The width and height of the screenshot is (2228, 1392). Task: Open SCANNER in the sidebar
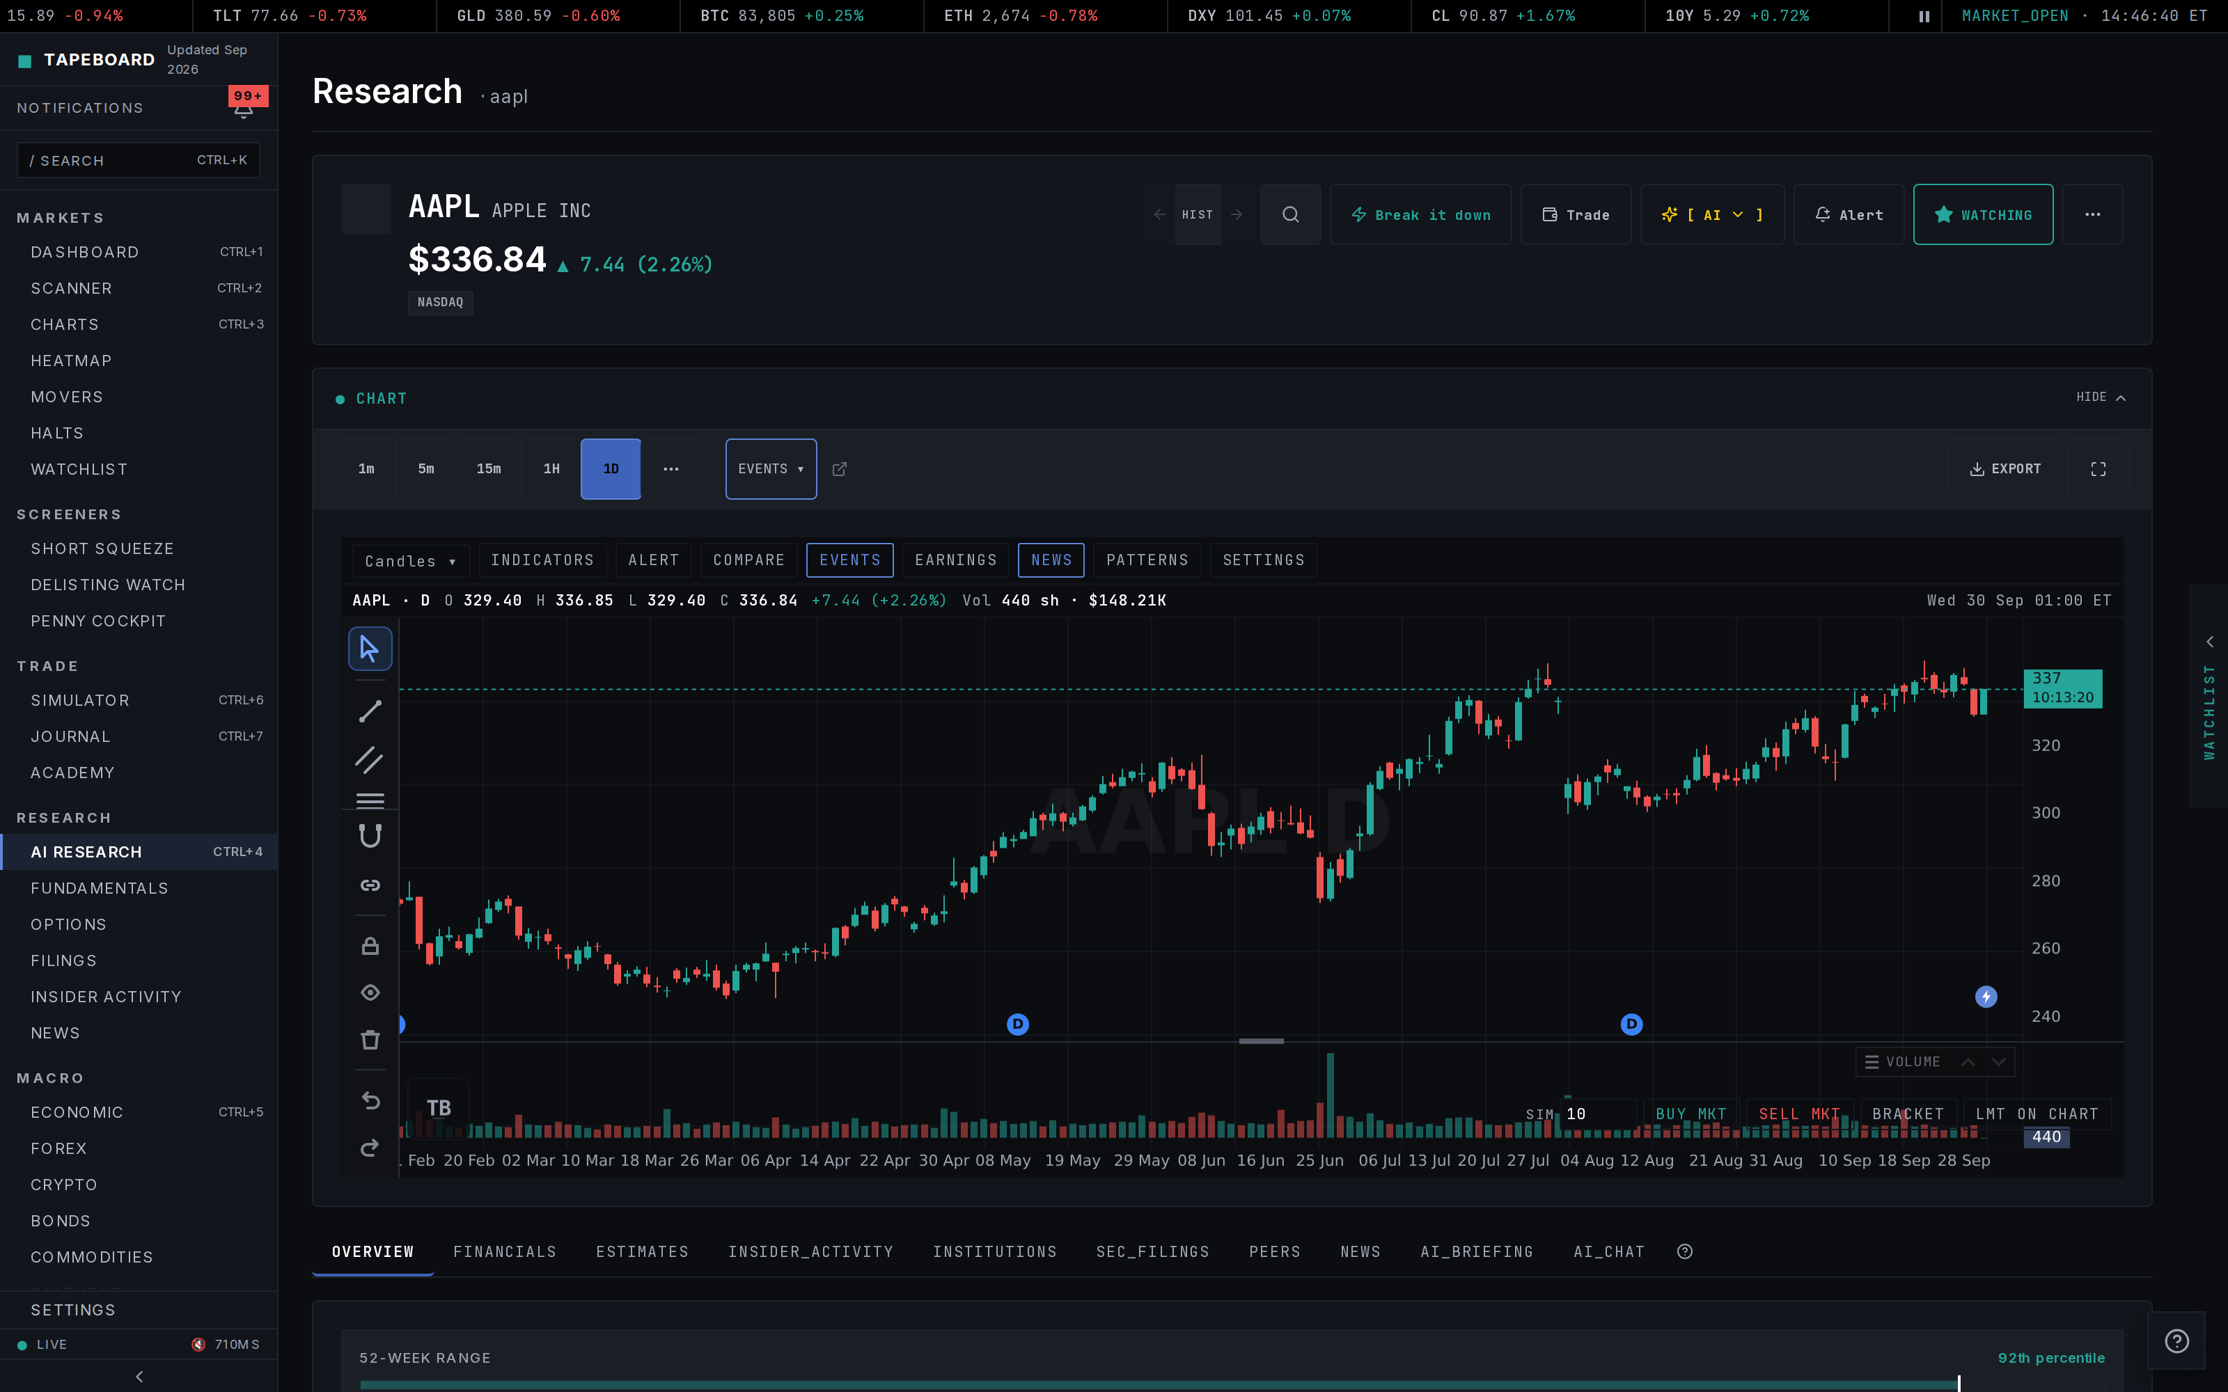(139, 288)
